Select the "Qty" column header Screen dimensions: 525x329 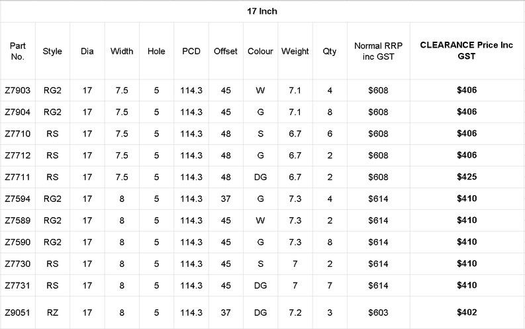[329, 51]
